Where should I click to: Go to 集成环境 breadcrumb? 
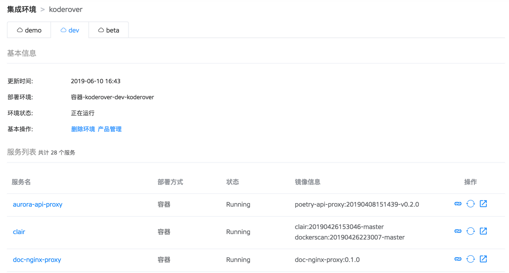click(x=22, y=9)
